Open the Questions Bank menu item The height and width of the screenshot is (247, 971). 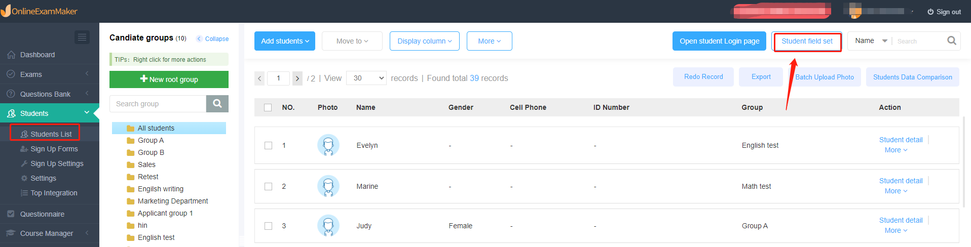click(x=50, y=94)
